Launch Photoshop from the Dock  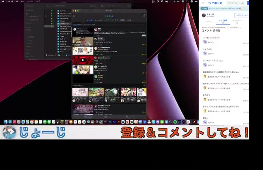pos(110,122)
